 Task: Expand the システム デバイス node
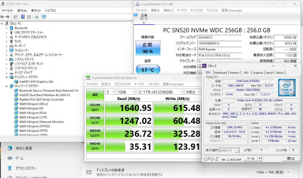coord(7,59)
